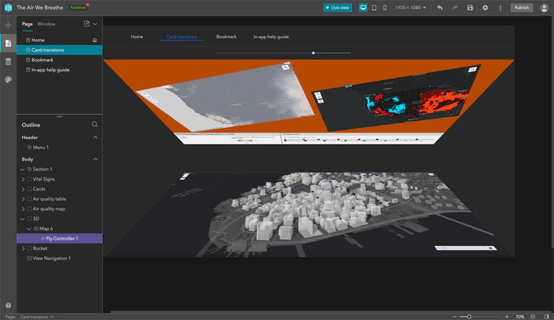Select Fly Controller 1 in the outline
Image resolution: width=554 pixels, height=320 pixels.
point(59,238)
